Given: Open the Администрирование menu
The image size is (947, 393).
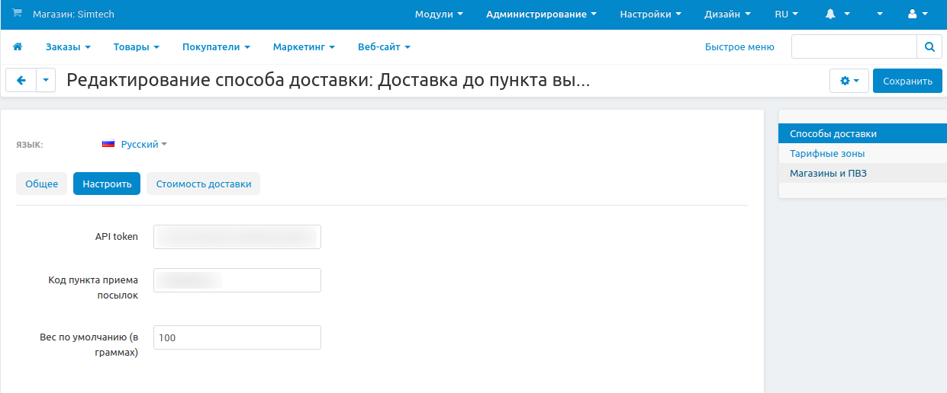Looking at the screenshot, I should [541, 14].
